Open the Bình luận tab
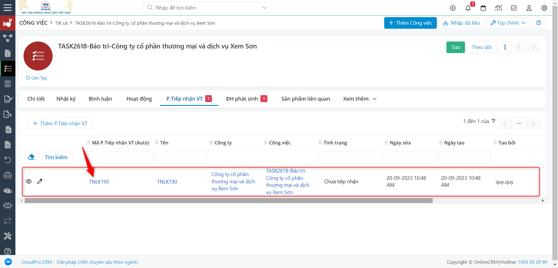This screenshot has height=268, width=558. (100, 99)
